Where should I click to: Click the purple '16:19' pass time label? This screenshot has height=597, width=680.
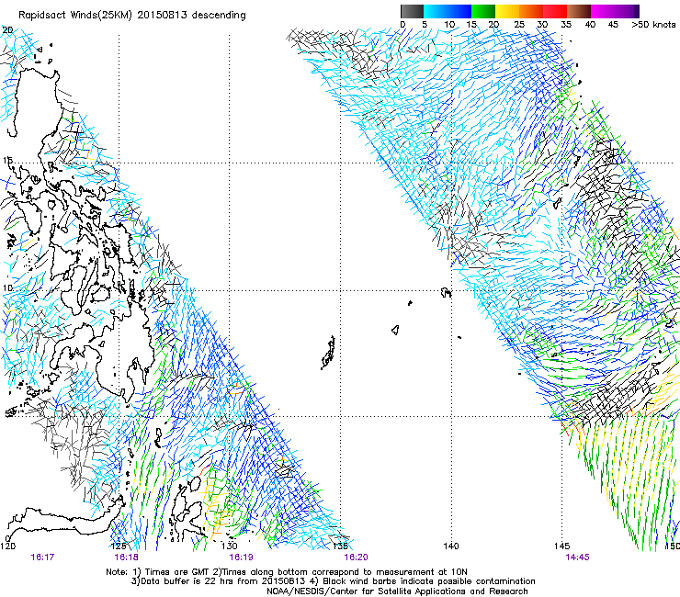(x=241, y=557)
